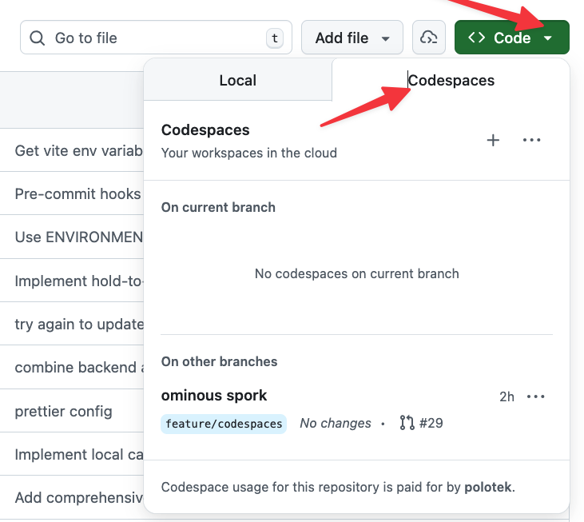This screenshot has height=522, width=584.
Task: Open pull request #29 link
Action: [x=431, y=423]
